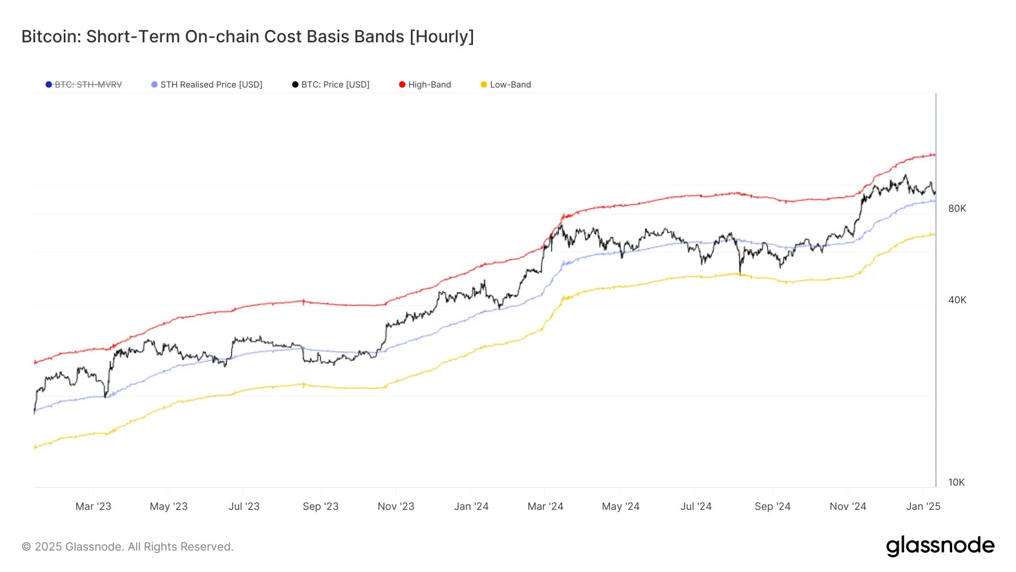This screenshot has height=572, width=1016.
Task: Select the 80K y-axis label
Action: [957, 208]
